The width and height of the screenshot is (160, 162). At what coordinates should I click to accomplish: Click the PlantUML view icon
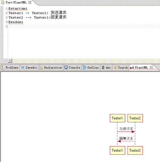tap(132, 68)
